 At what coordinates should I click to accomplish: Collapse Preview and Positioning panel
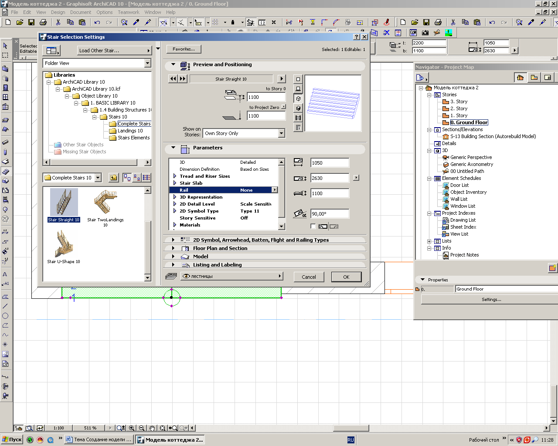[173, 64]
